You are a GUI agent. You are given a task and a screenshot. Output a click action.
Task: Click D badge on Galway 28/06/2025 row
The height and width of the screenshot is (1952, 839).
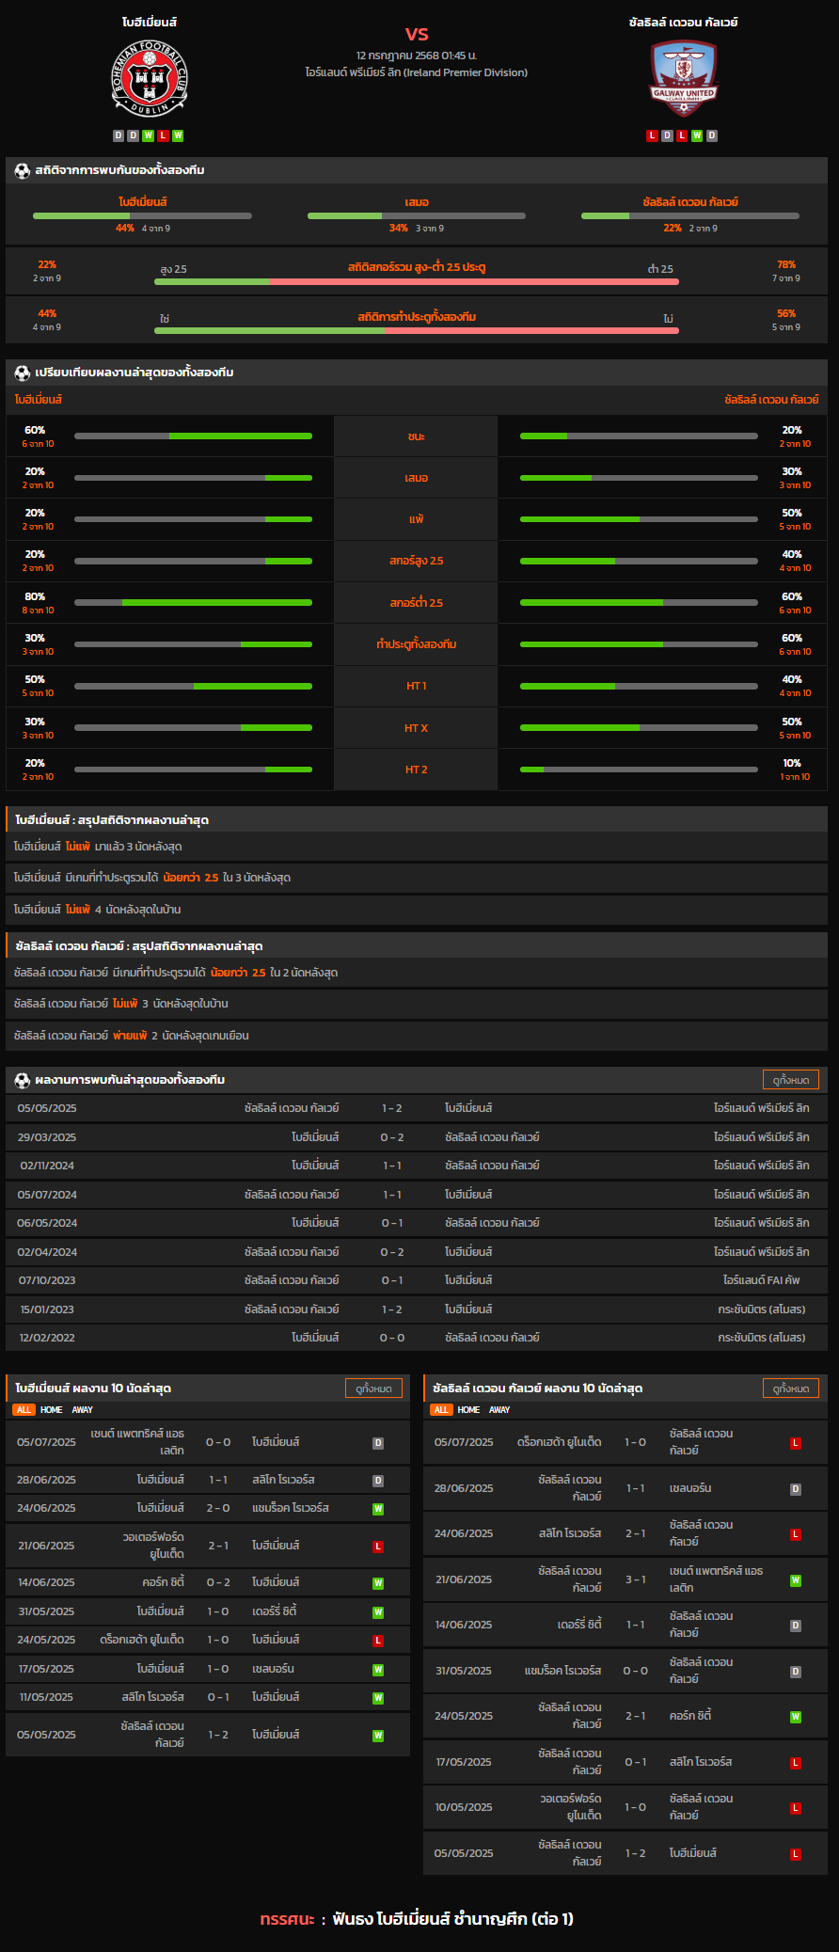796,1489
